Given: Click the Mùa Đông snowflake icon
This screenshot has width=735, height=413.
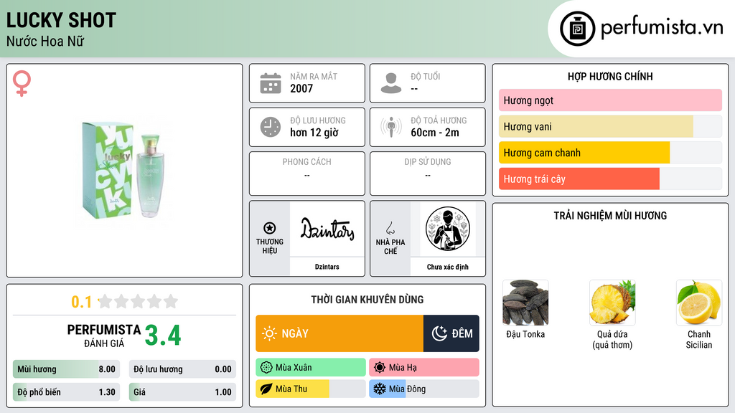Looking at the screenshot, I should pyautogui.click(x=379, y=389).
